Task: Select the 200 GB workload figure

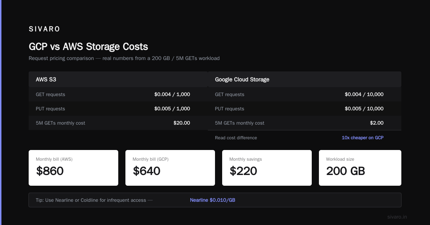Action: click(x=345, y=171)
